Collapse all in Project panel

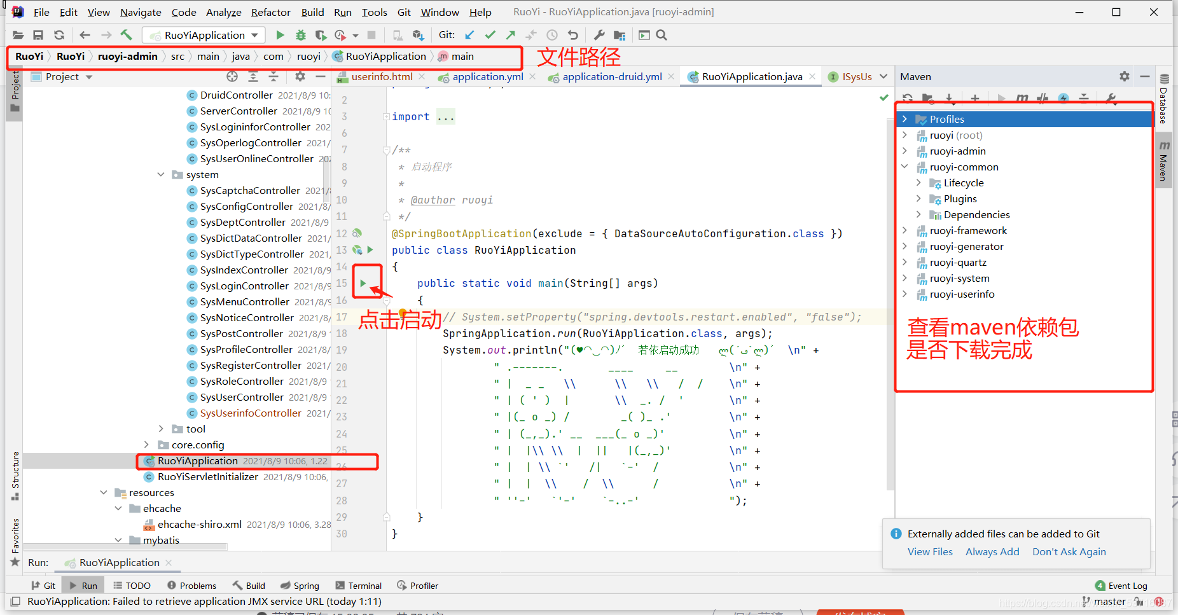274,76
